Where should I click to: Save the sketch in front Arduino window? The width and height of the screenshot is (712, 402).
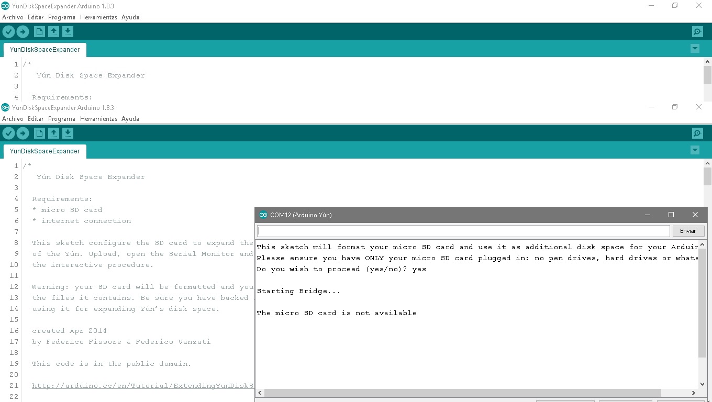coord(68,133)
